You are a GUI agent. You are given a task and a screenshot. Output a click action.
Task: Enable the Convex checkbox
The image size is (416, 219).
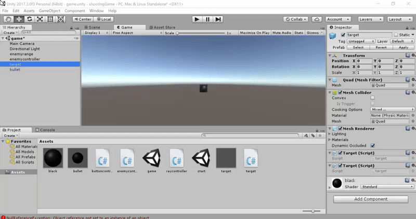pos(372,98)
